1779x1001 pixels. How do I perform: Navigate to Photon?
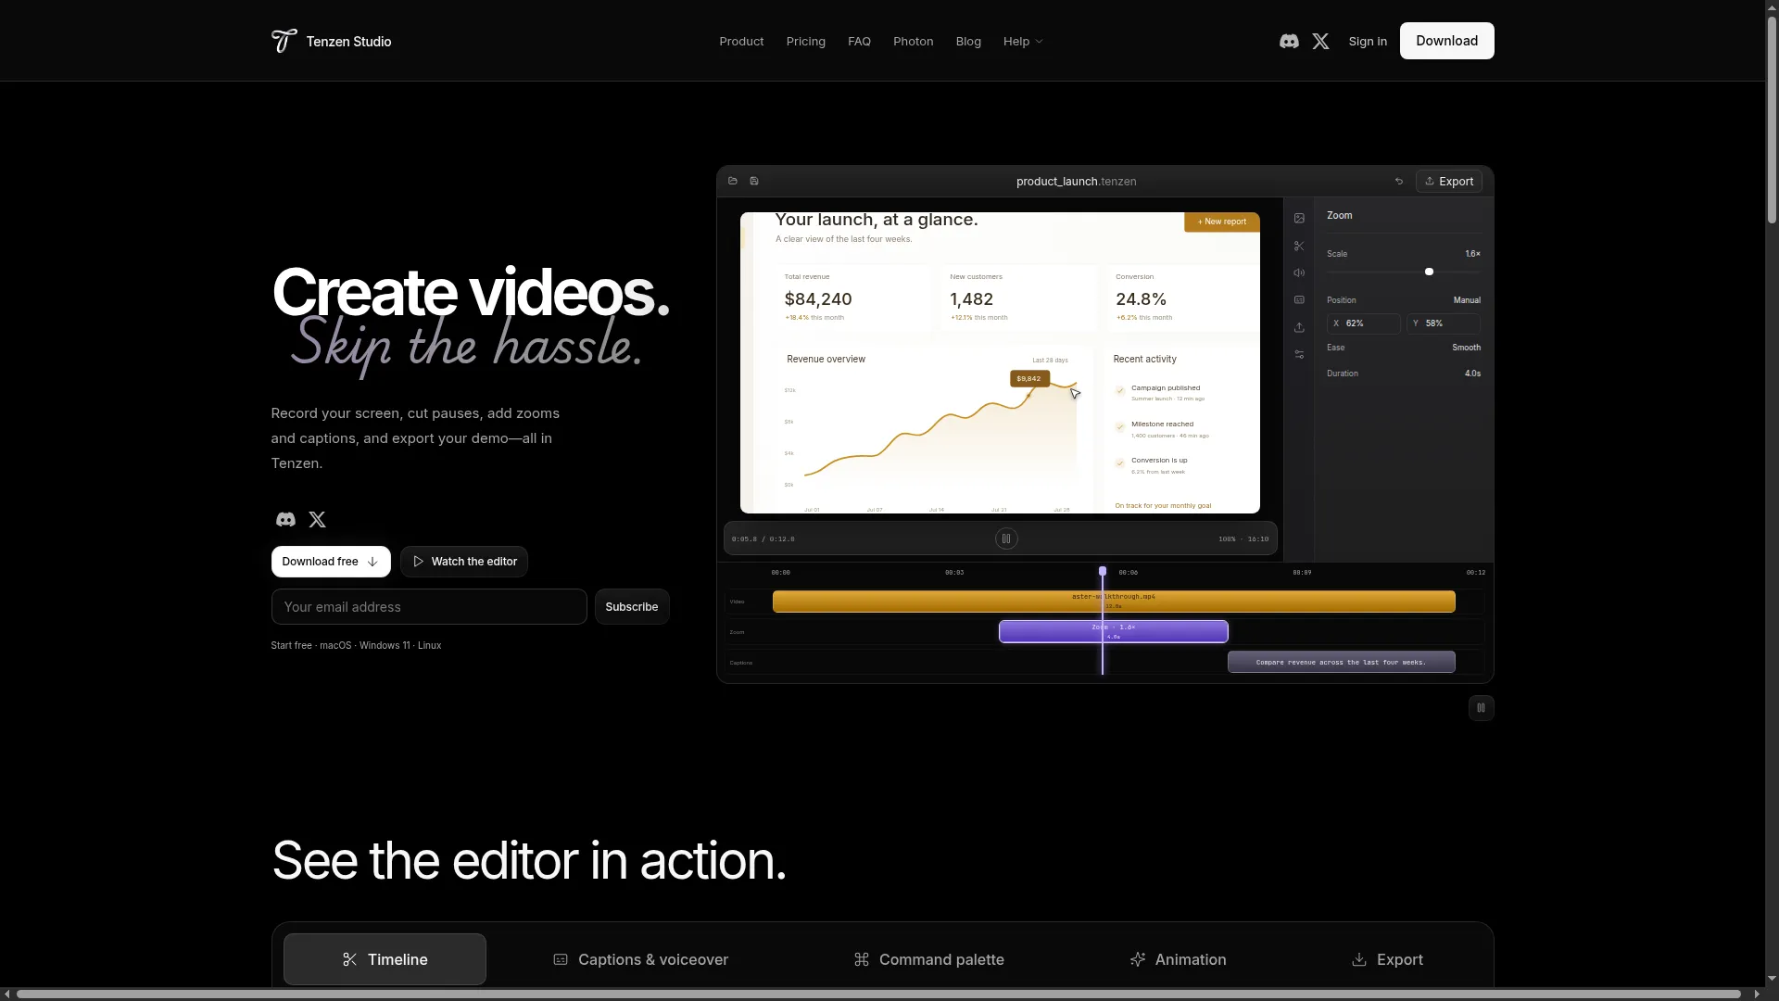pyautogui.click(x=913, y=42)
